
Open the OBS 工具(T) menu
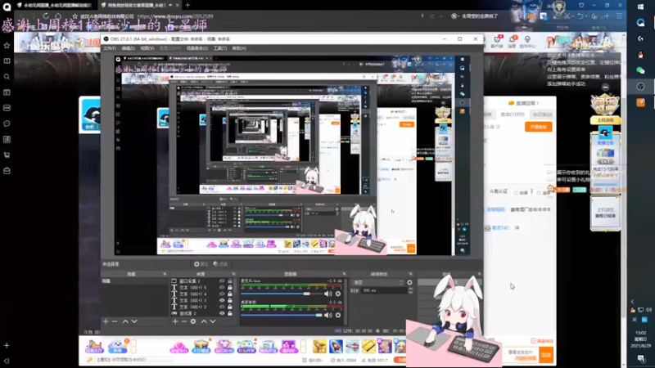click(219, 48)
